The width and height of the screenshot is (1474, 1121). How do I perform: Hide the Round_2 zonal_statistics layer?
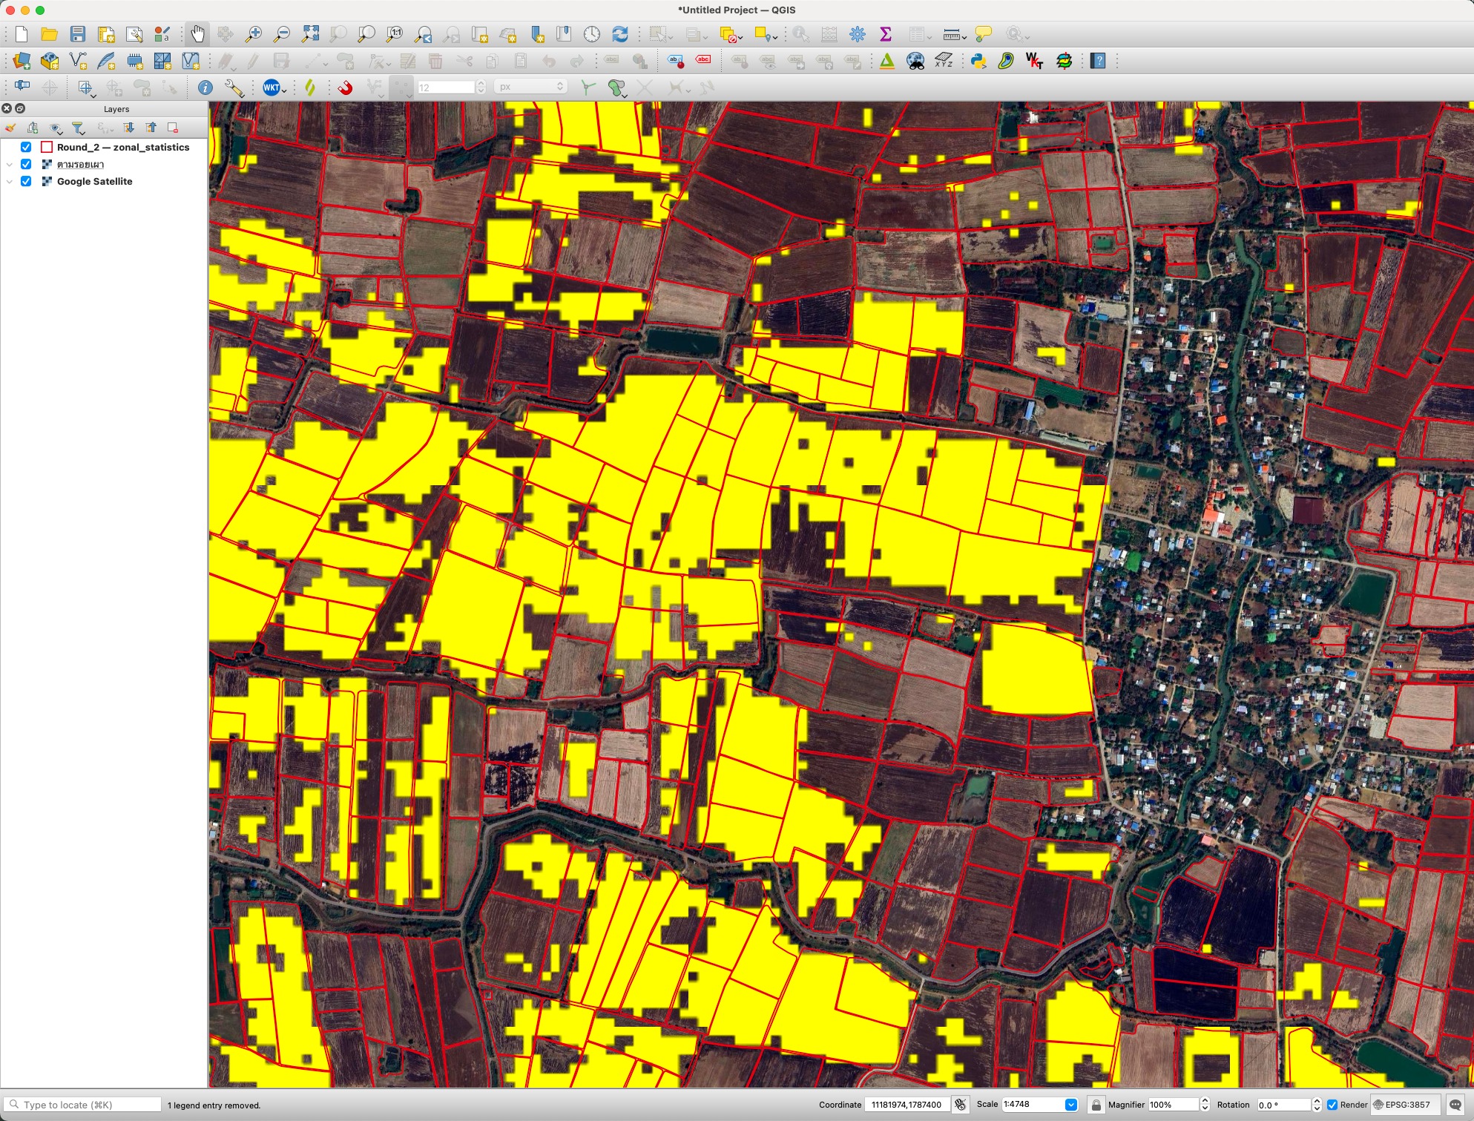pyautogui.click(x=26, y=147)
